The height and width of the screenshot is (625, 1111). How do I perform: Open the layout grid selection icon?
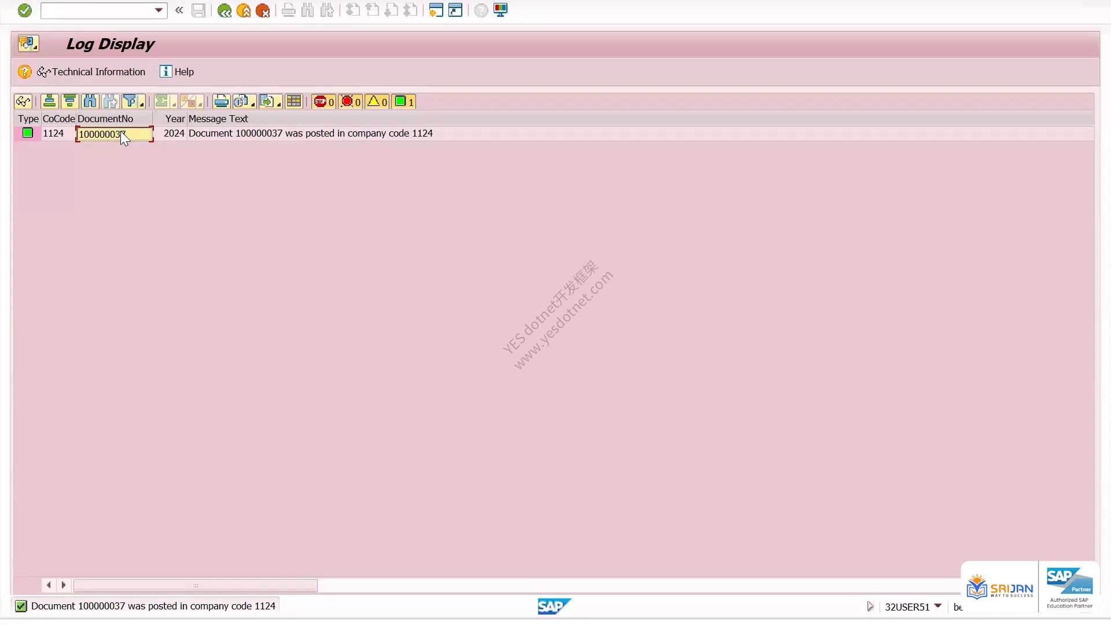pyautogui.click(x=294, y=102)
